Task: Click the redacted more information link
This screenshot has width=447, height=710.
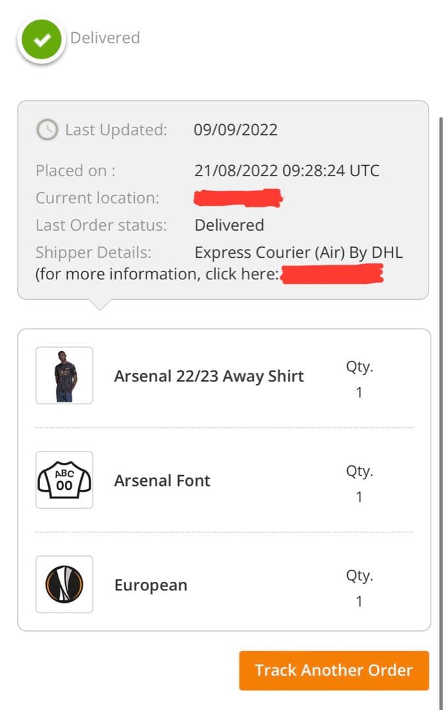Action: click(332, 273)
